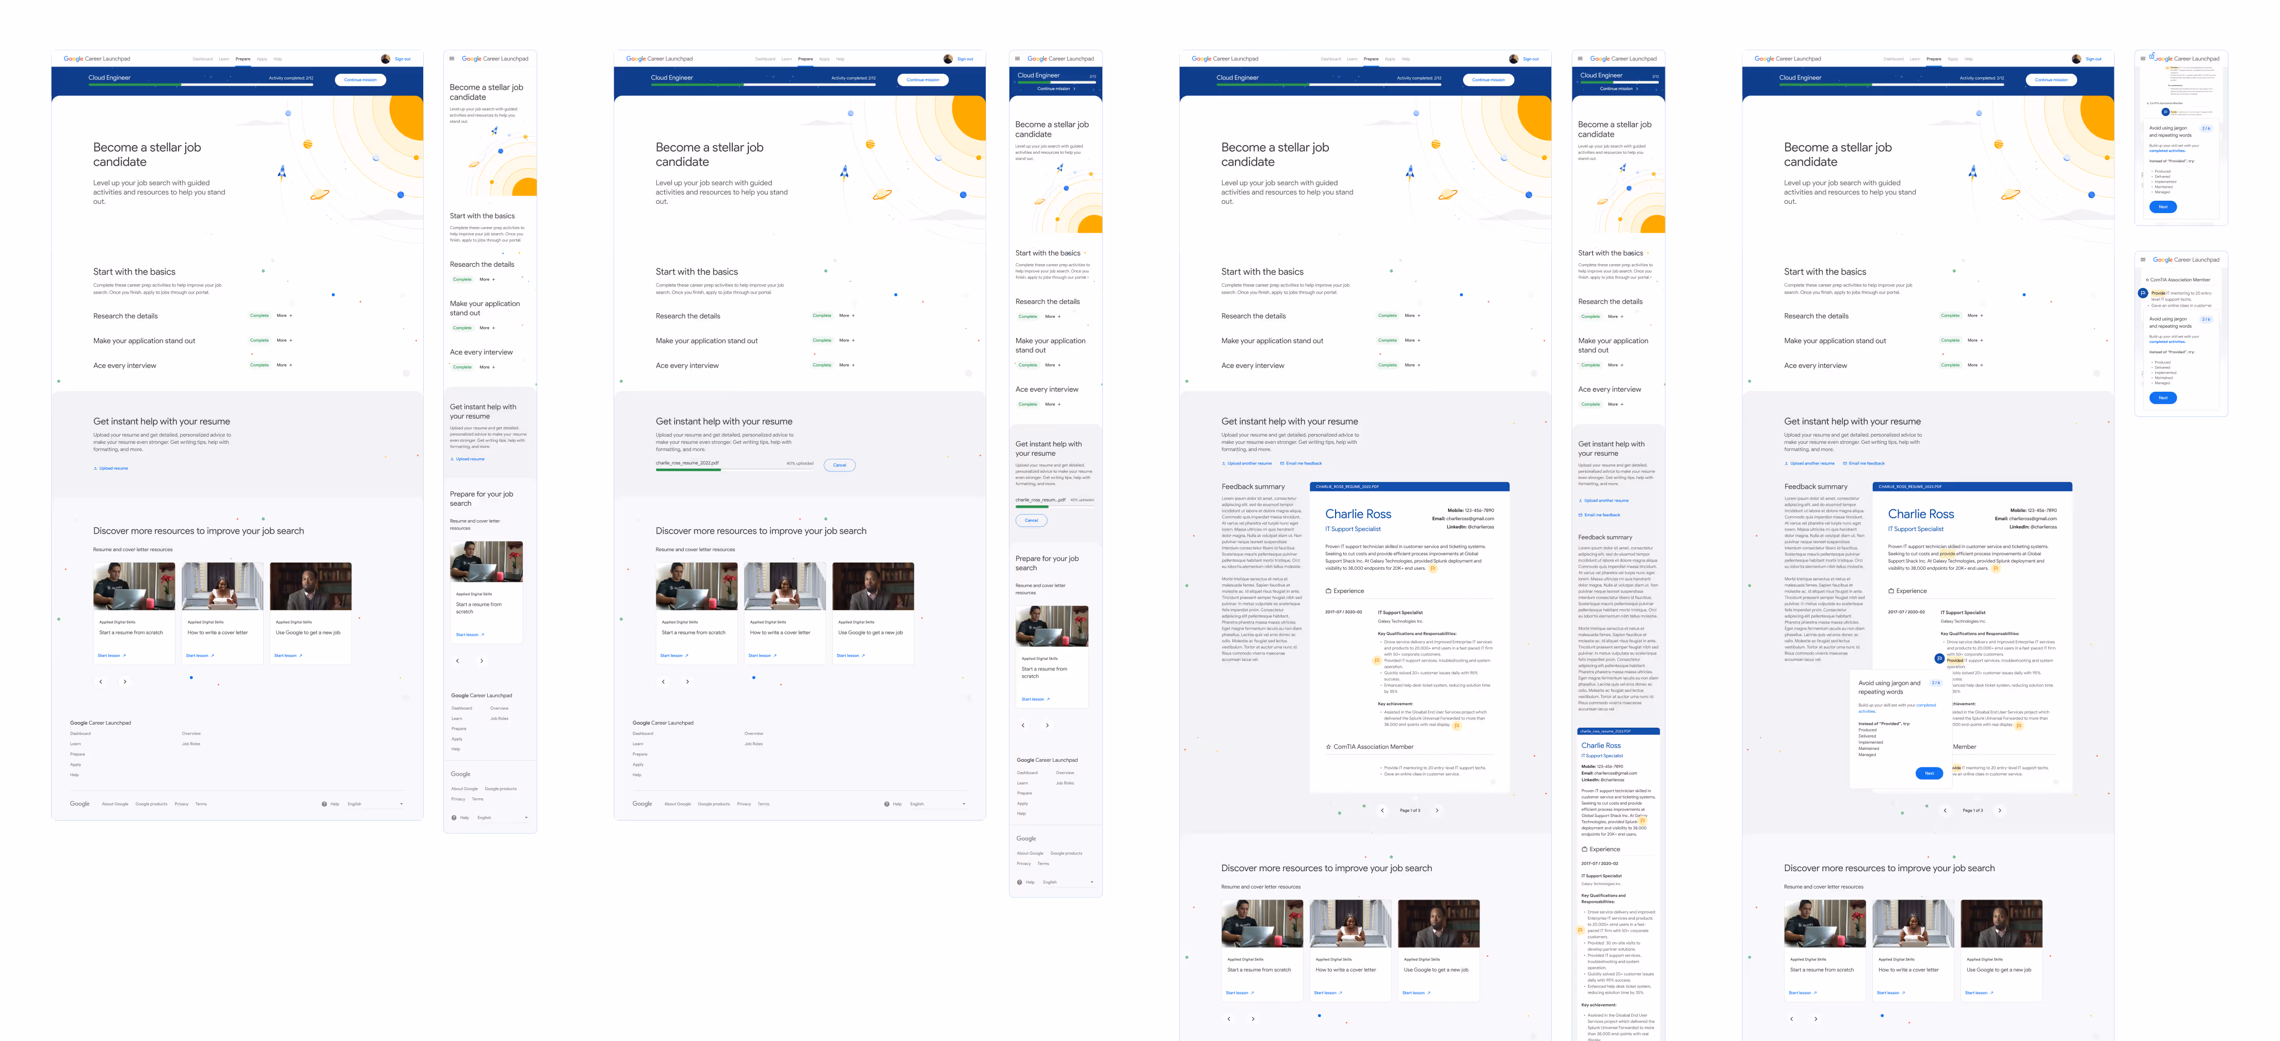Click yellow flag next to "Provided IT support services" in third desktop mockup
2280x1041 pixels.
1376,660
